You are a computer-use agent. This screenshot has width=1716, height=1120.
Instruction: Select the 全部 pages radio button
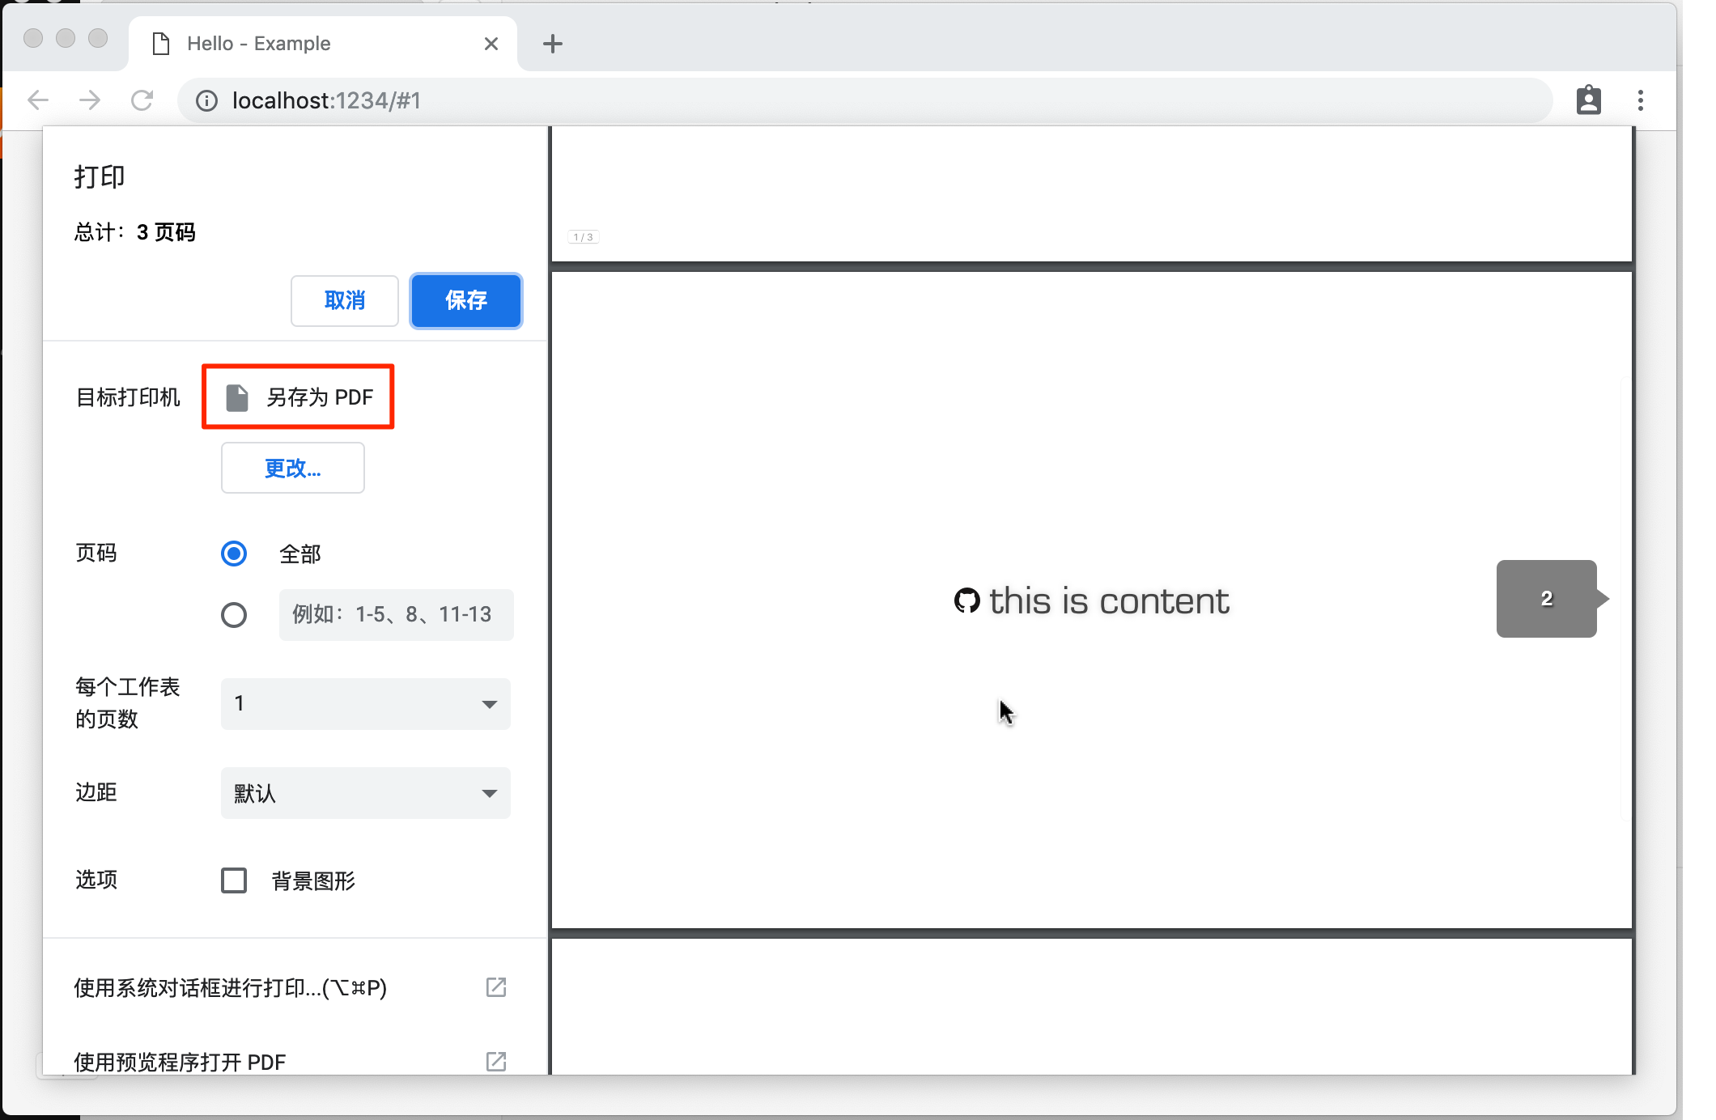coord(234,554)
